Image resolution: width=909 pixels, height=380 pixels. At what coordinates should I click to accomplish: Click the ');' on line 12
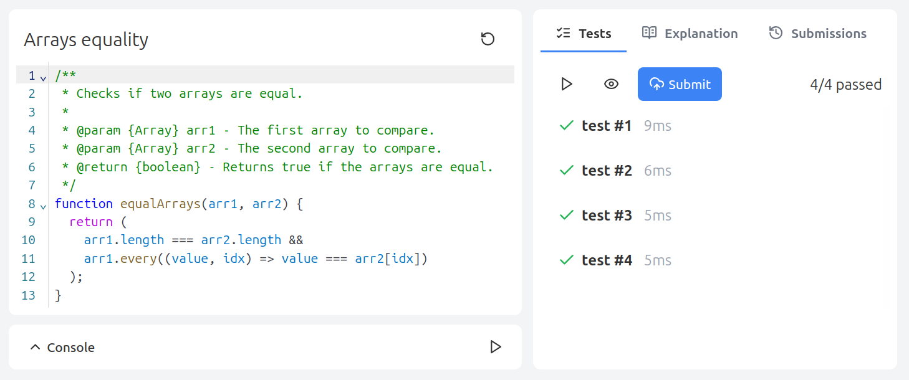[x=76, y=277]
